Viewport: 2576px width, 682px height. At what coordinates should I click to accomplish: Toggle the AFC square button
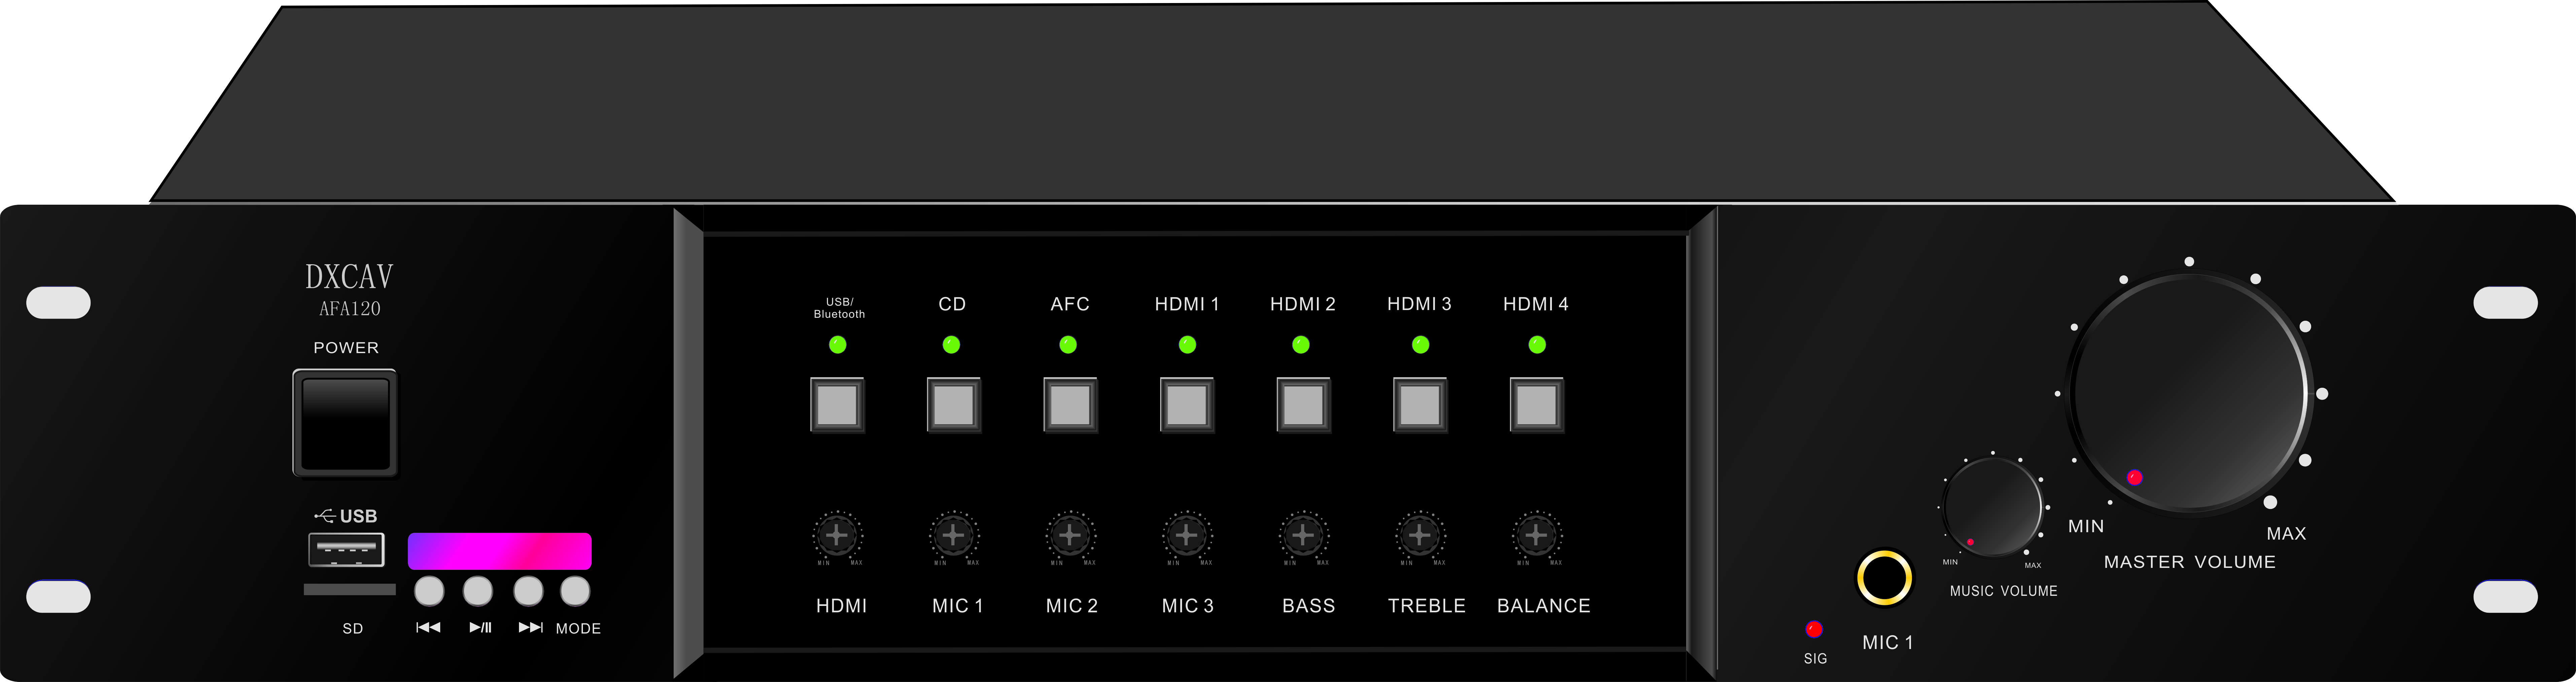(x=1070, y=405)
